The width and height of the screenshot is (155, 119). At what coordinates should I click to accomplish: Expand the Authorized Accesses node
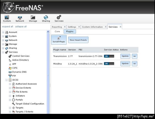pos(10,84)
